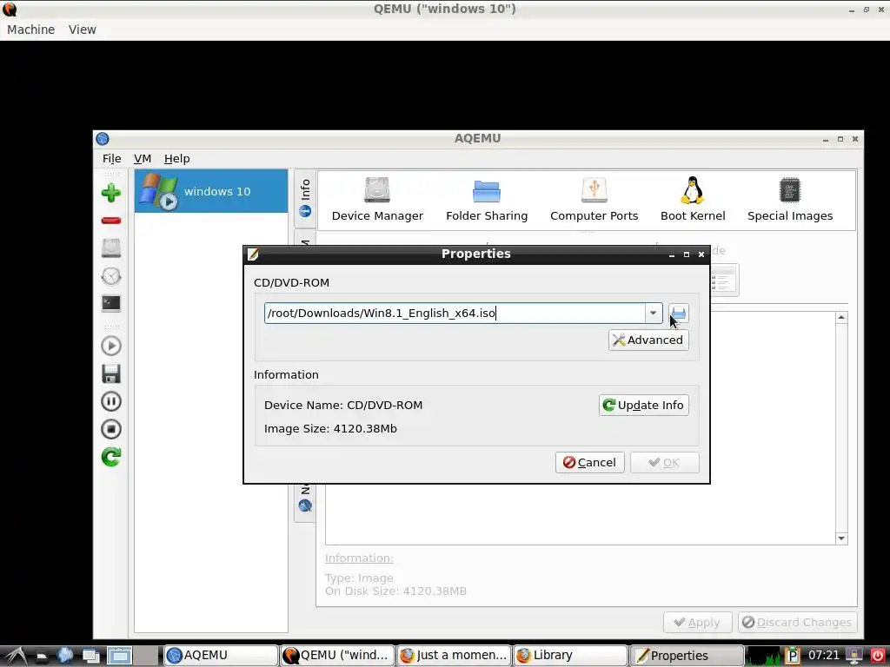Open Device Manager in AQEMU

377,200
